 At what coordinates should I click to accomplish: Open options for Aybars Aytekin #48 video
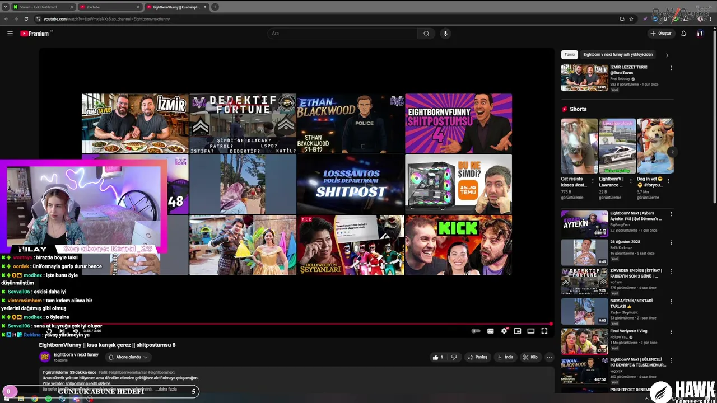click(x=671, y=214)
